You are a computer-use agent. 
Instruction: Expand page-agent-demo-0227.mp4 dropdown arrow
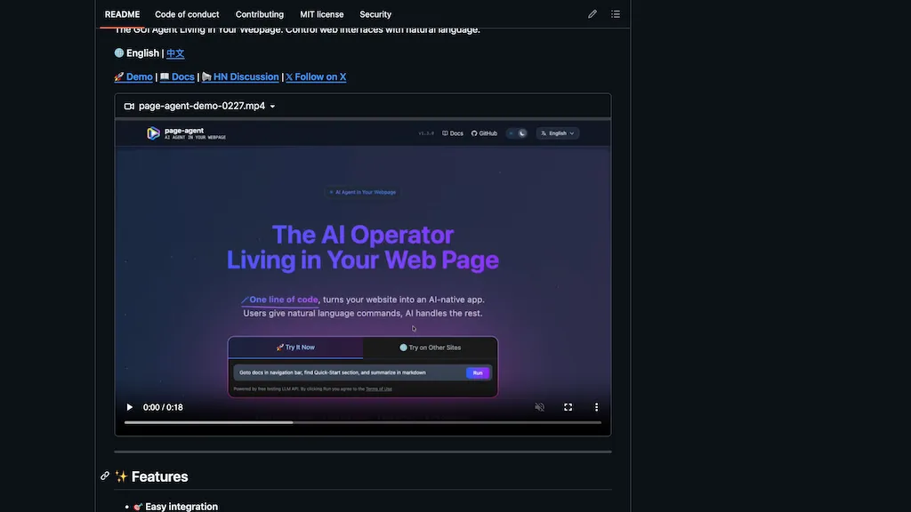pyautogui.click(x=272, y=107)
